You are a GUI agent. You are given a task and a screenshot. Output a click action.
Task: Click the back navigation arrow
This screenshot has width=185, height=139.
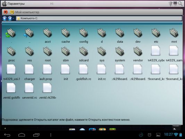(5, 18)
